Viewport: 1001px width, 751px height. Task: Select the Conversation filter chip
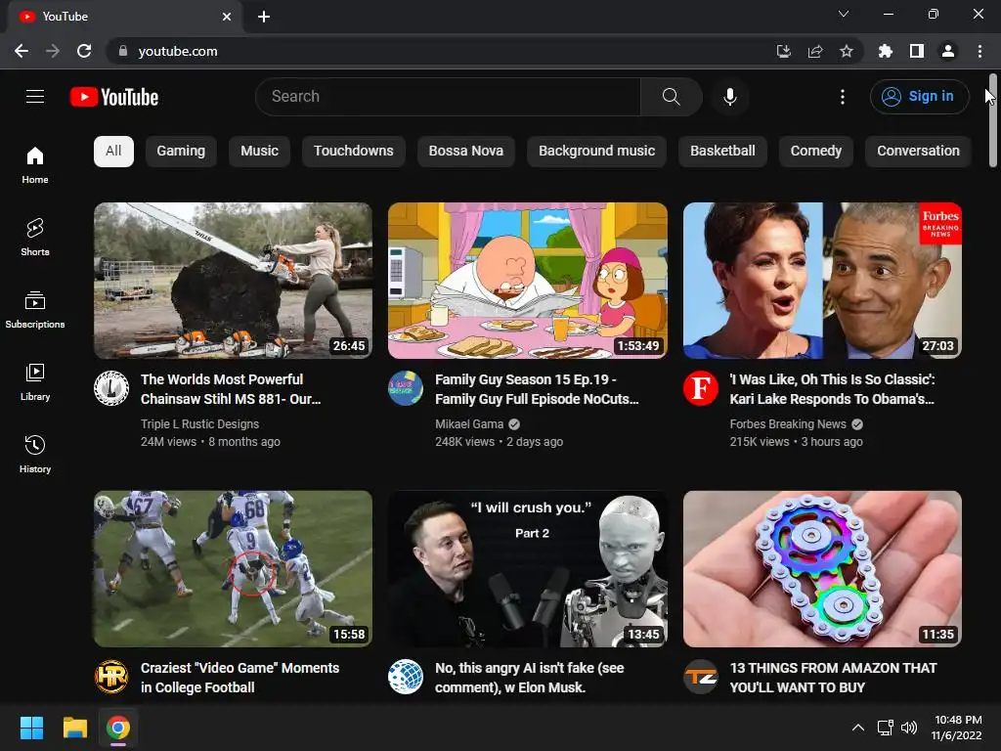[918, 152]
